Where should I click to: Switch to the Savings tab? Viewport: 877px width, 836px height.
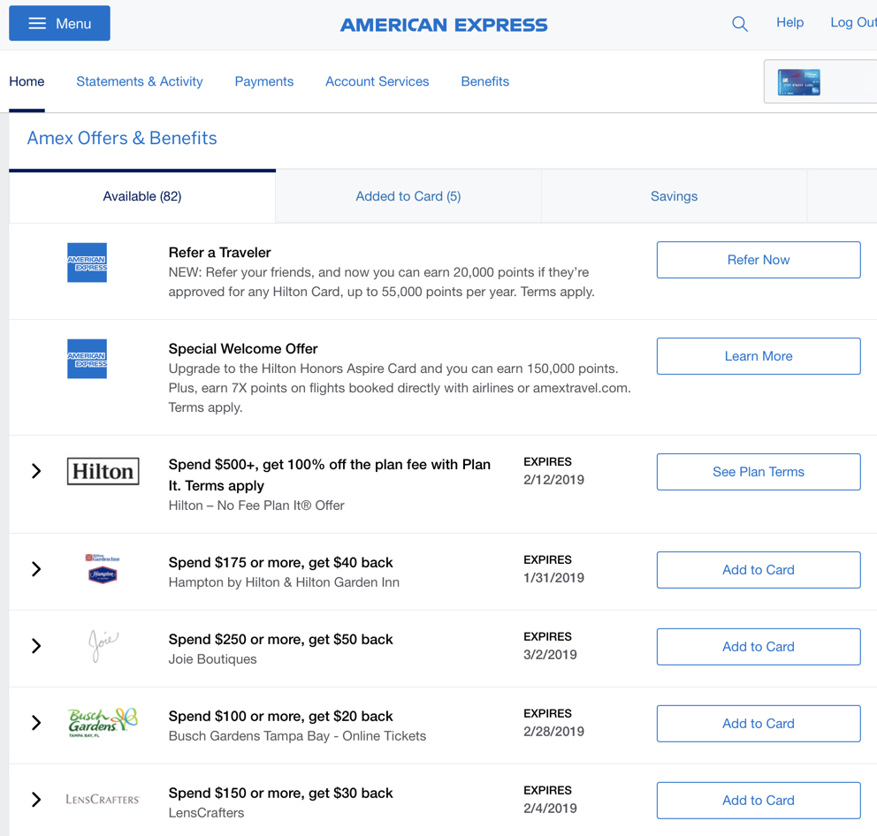point(674,196)
